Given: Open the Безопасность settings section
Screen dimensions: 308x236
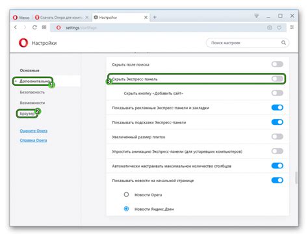Looking at the screenshot, I should point(32,92).
